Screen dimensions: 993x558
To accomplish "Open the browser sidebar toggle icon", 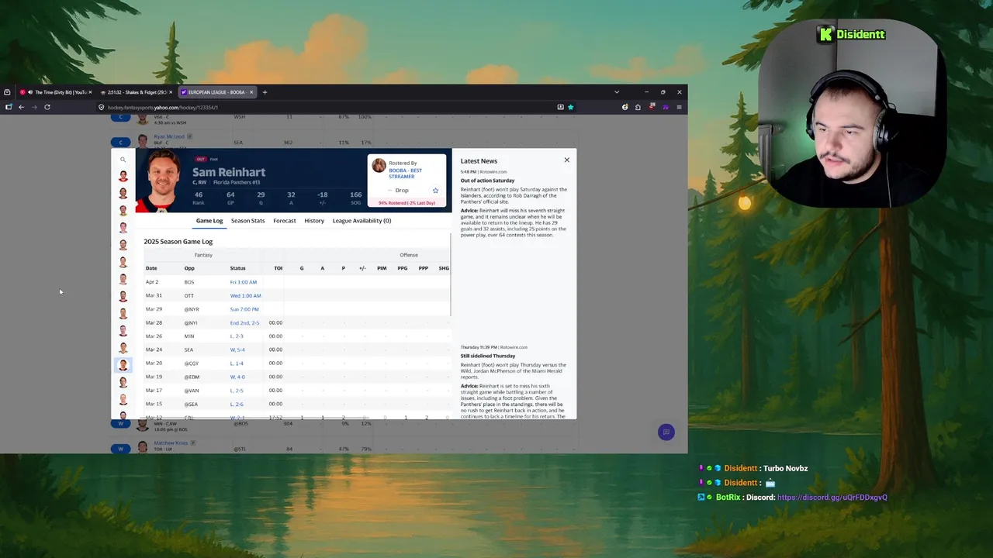I will (9, 107).
